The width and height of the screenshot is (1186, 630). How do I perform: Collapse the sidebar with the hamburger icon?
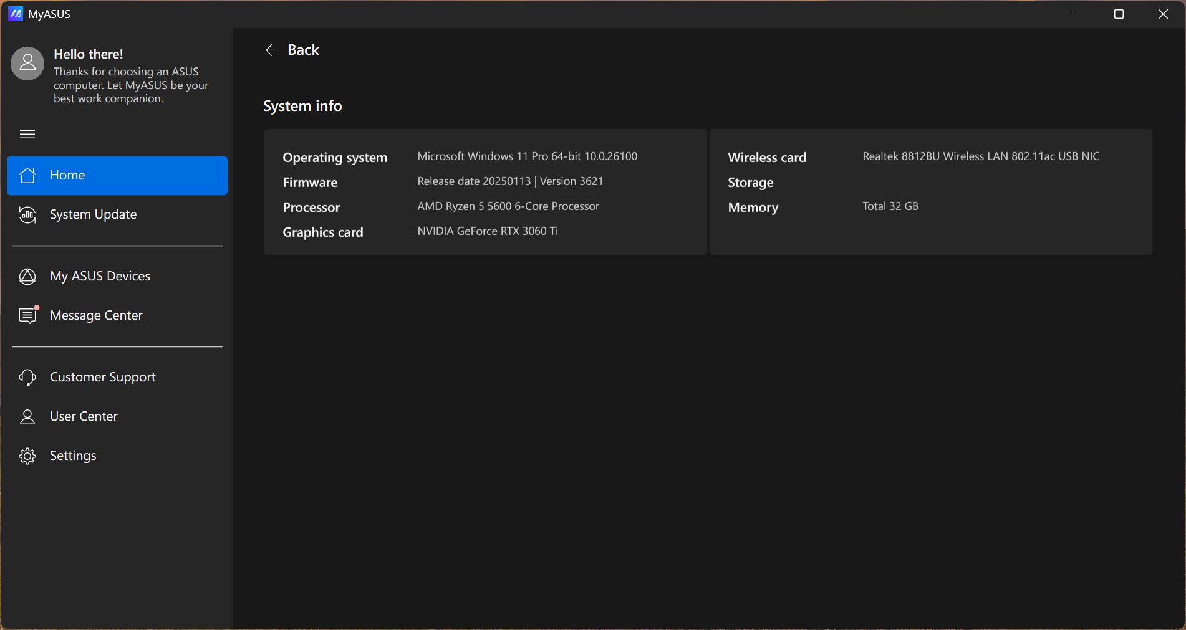click(27, 134)
